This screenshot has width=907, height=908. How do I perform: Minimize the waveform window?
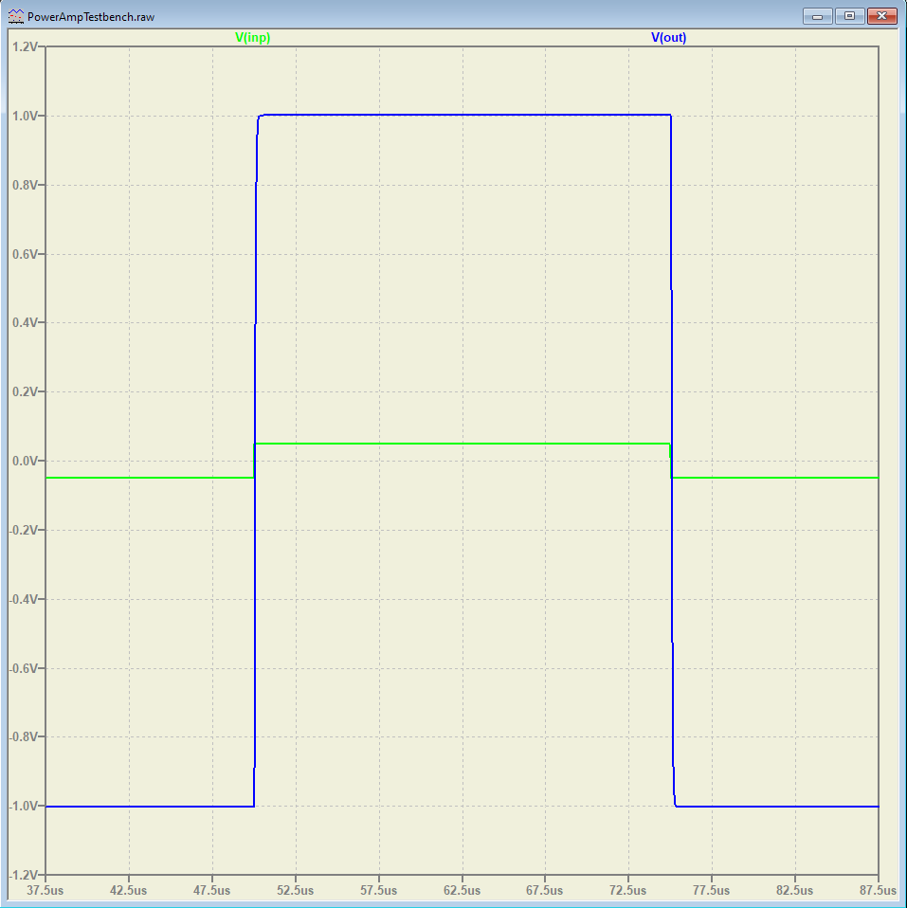(817, 16)
